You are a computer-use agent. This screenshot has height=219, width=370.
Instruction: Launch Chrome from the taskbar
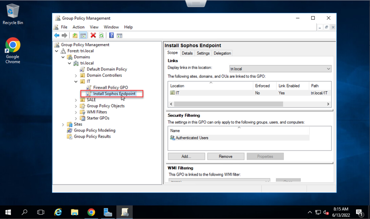91,213
